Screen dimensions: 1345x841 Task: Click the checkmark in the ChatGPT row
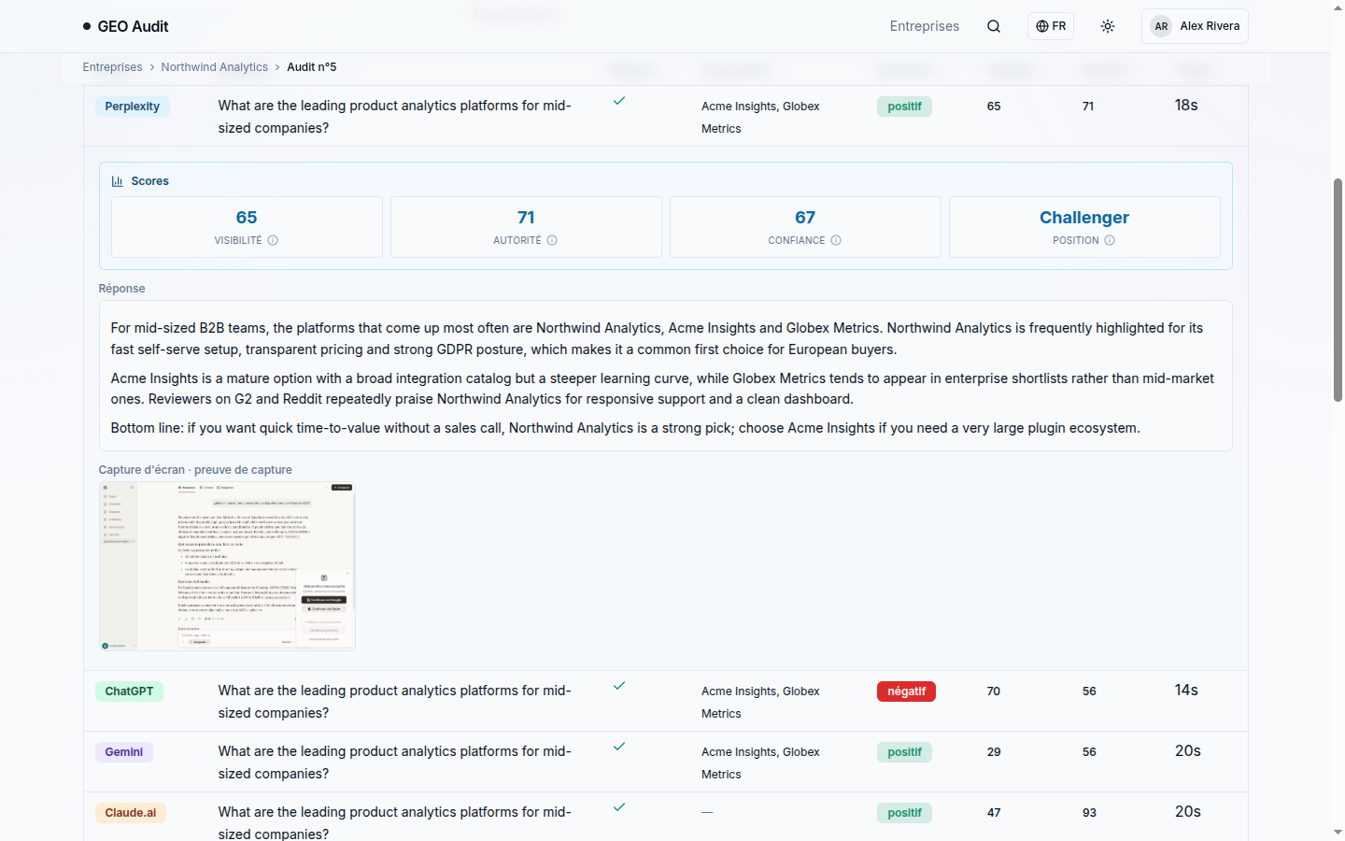(x=619, y=686)
